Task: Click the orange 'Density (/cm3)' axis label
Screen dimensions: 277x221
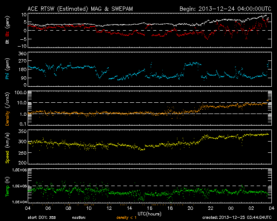Action: pos(7,109)
